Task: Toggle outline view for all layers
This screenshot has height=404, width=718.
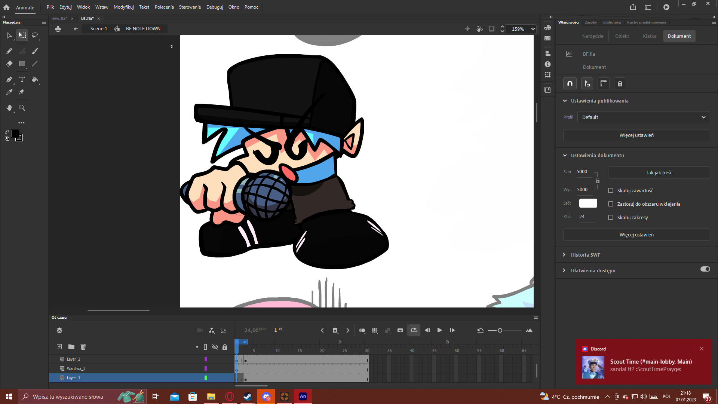Action: point(205,347)
